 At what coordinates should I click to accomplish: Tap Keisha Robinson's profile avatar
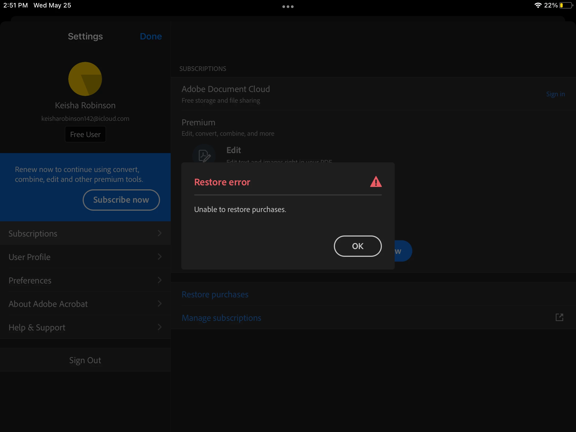(85, 79)
